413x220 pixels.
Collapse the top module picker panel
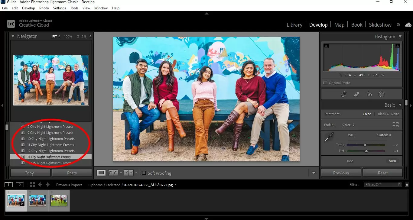point(207,13)
